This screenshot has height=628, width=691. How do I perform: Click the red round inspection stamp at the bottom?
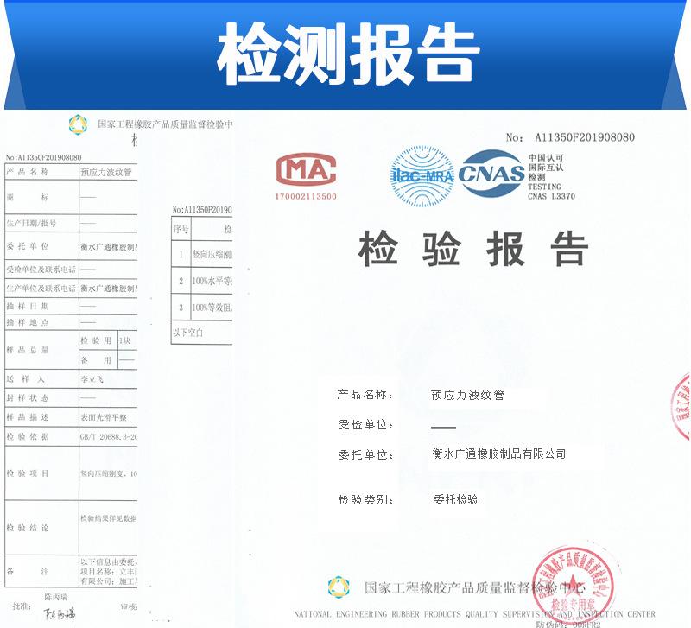573,586
